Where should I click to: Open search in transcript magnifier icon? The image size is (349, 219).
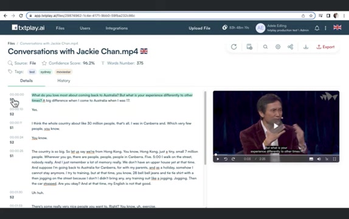pos(265,47)
